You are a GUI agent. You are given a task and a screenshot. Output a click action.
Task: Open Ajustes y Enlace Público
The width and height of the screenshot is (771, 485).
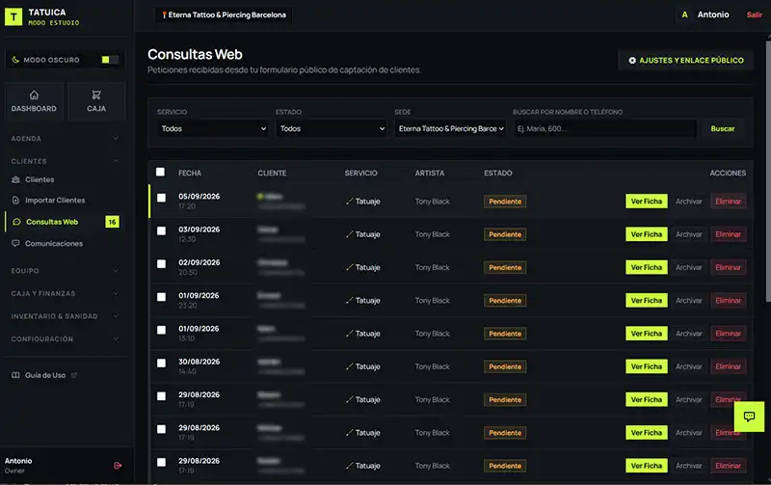point(686,60)
